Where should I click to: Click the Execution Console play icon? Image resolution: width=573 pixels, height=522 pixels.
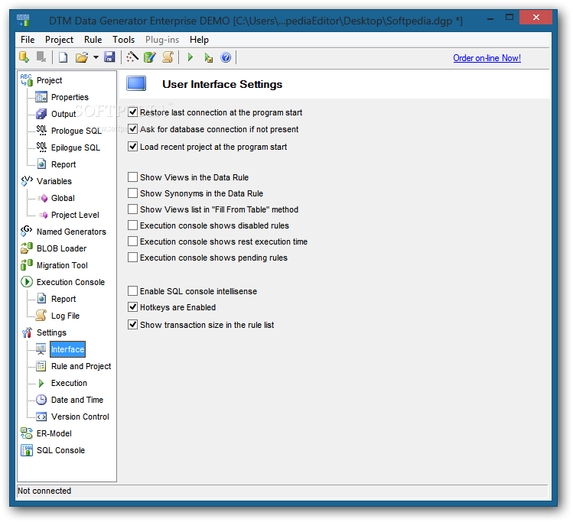pos(27,282)
